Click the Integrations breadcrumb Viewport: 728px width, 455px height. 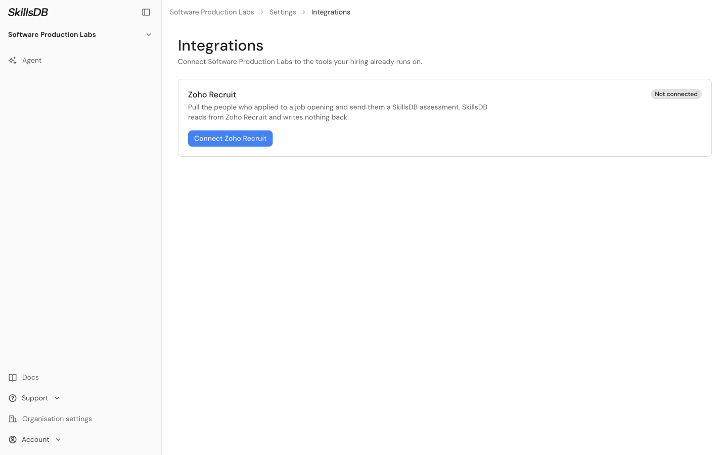(331, 12)
